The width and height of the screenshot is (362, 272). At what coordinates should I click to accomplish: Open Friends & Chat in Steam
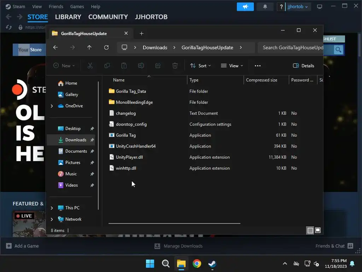pyautogui.click(x=334, y=246)
